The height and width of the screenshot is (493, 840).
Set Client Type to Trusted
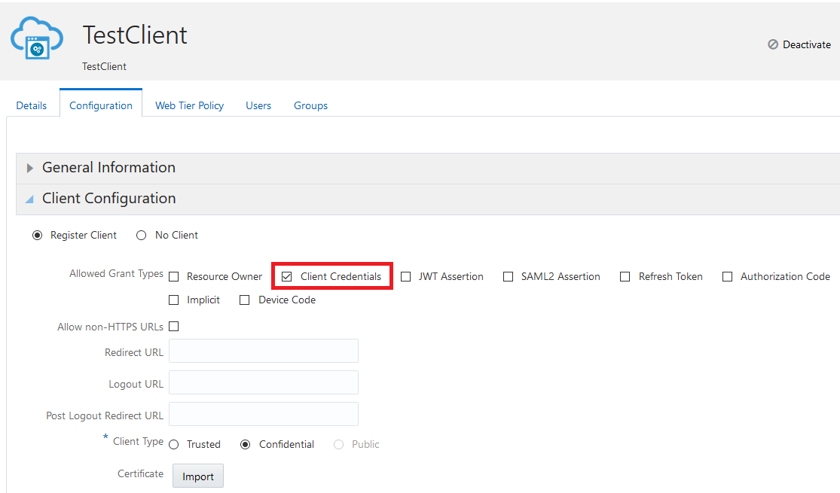tap(174, 444)
